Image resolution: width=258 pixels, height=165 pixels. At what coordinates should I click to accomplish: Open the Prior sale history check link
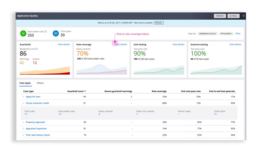tap(38, 135)
